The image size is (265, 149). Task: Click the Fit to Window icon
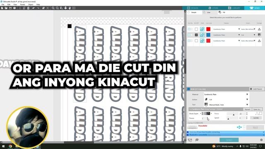click(x=74, y=8)
